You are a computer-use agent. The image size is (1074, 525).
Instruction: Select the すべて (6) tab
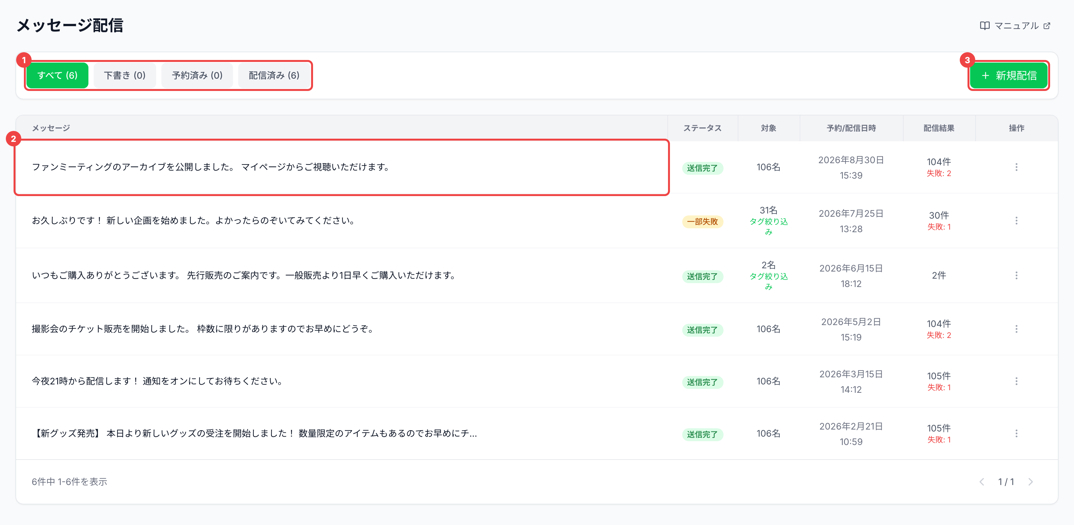pyautogui.click(x=57, y=75)
